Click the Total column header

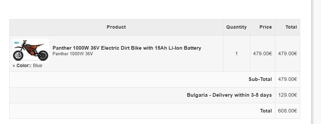[x=291, y=27]
